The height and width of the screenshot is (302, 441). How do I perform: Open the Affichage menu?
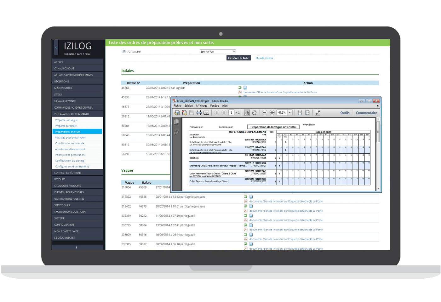coord(202,106)
